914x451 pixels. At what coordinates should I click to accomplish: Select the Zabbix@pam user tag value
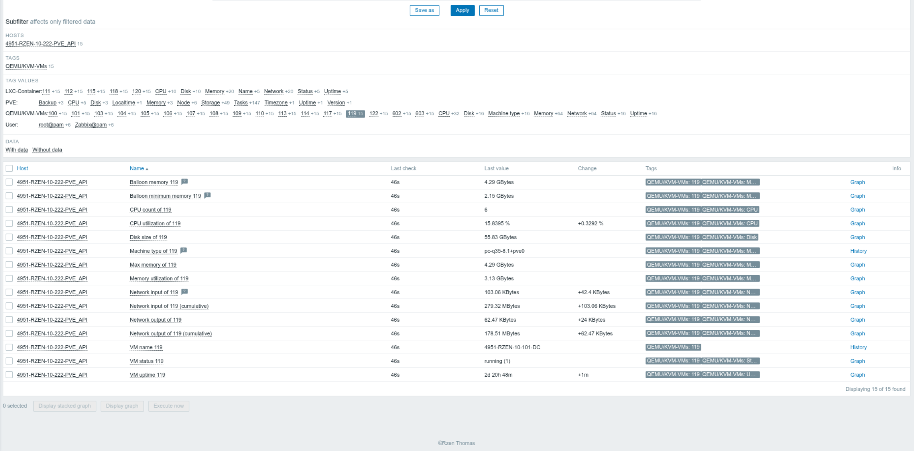(x=91, y=125)
